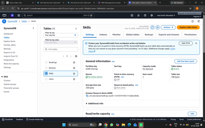
Task: Select the Users table radio button
Action: 46,79
